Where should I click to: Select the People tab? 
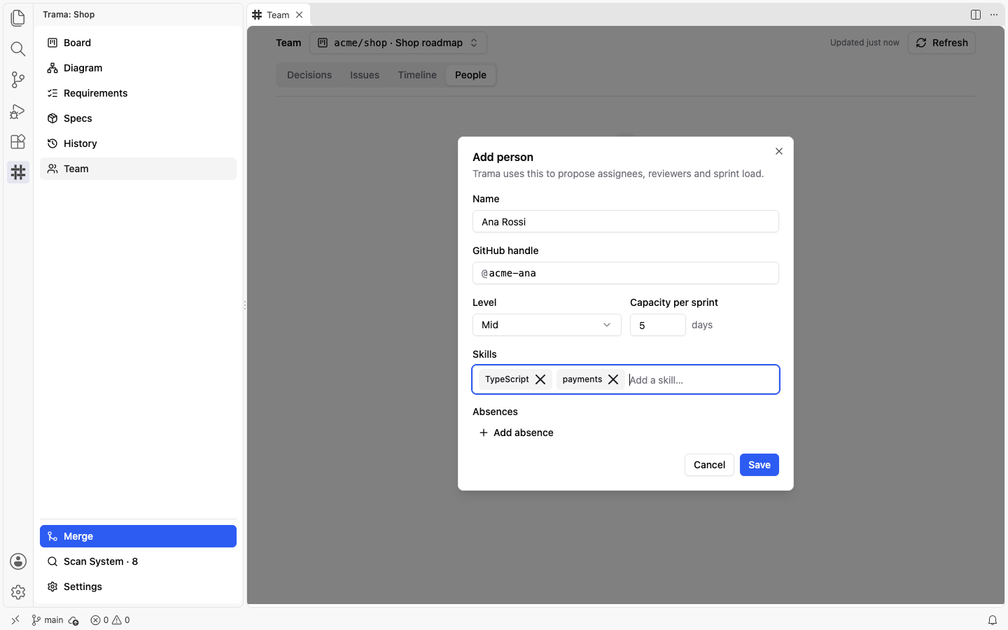(x=470, y=75)
